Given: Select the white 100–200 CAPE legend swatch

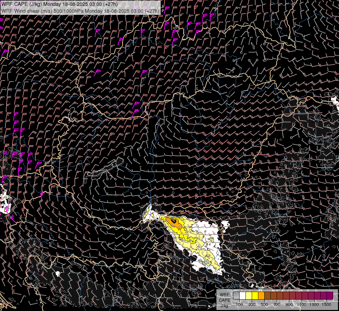Looking at the screenshot, I should [x=243, y=295].
